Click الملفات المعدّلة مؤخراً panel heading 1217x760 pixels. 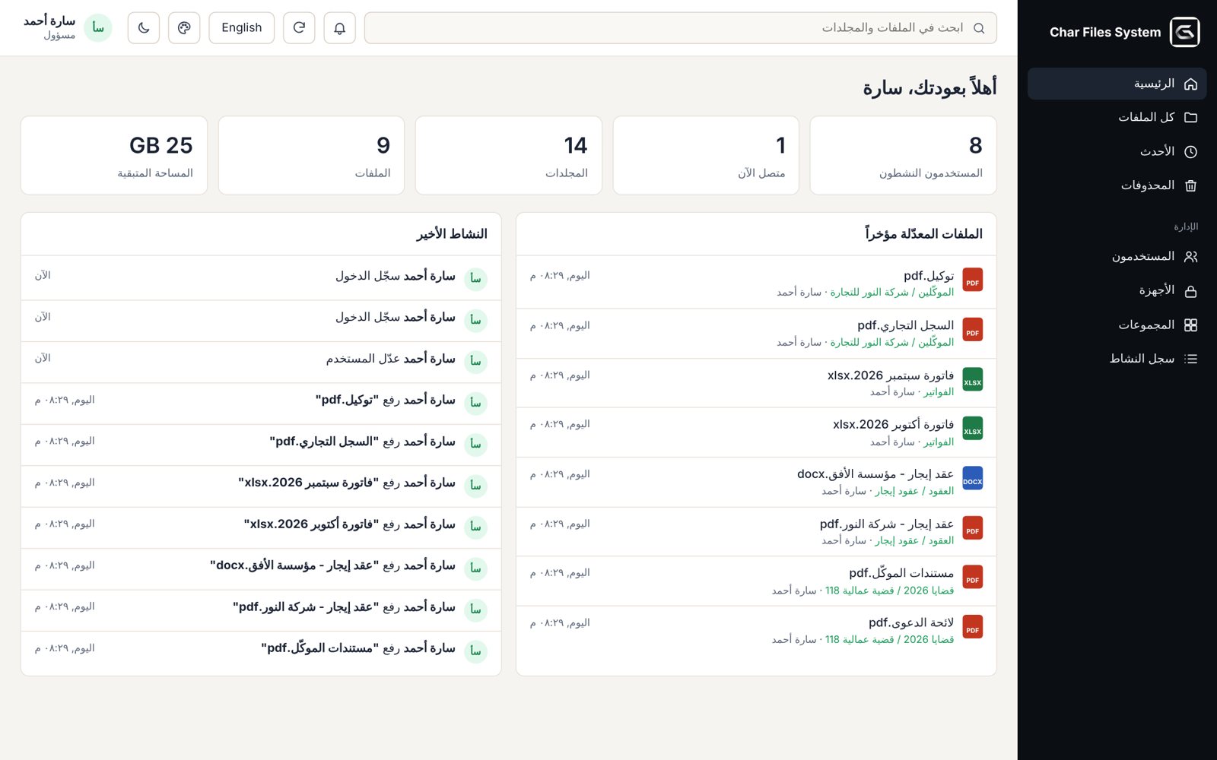[x=923, y=234]
